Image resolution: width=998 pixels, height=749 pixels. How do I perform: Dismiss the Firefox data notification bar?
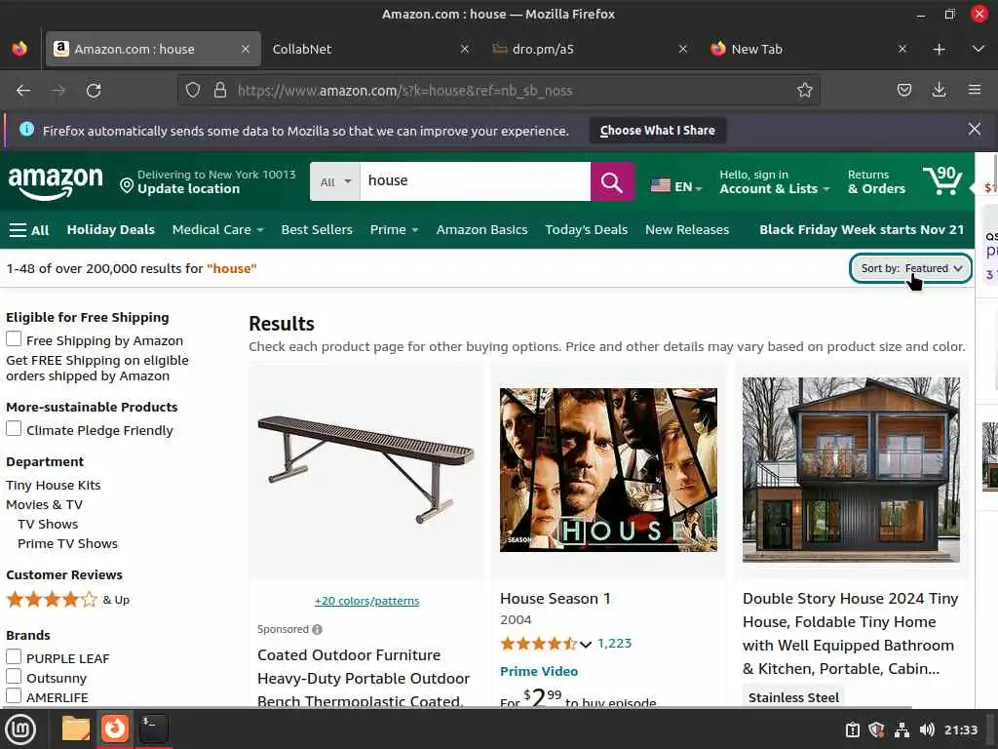click(974, 130)
